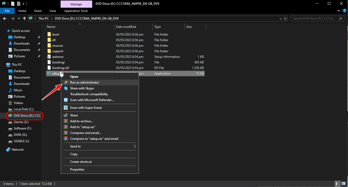
Task: Select Properties in the context menu
Action: click(77, 169)
